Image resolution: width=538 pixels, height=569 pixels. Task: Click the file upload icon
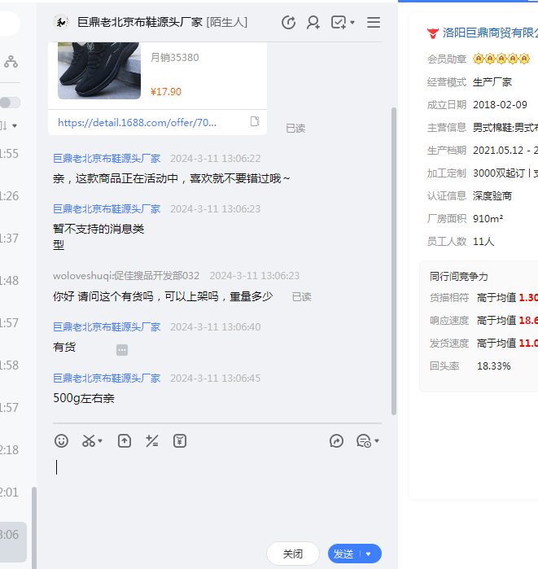(x=125, y=440)
